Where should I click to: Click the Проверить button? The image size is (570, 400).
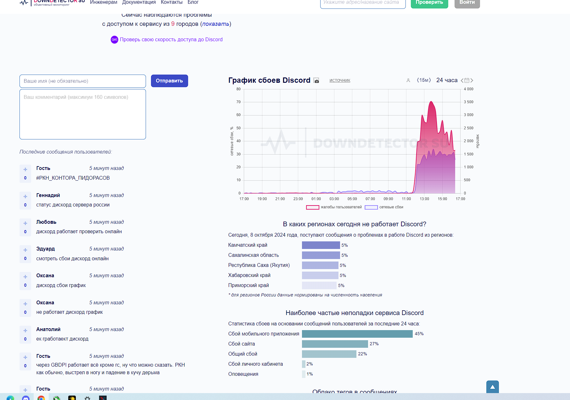tap(429, 3)
